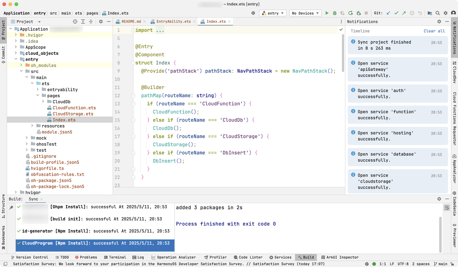Open the entry run configuration dropdown
This screenshot has width=458, height=267.
click(x=272, y=13)
